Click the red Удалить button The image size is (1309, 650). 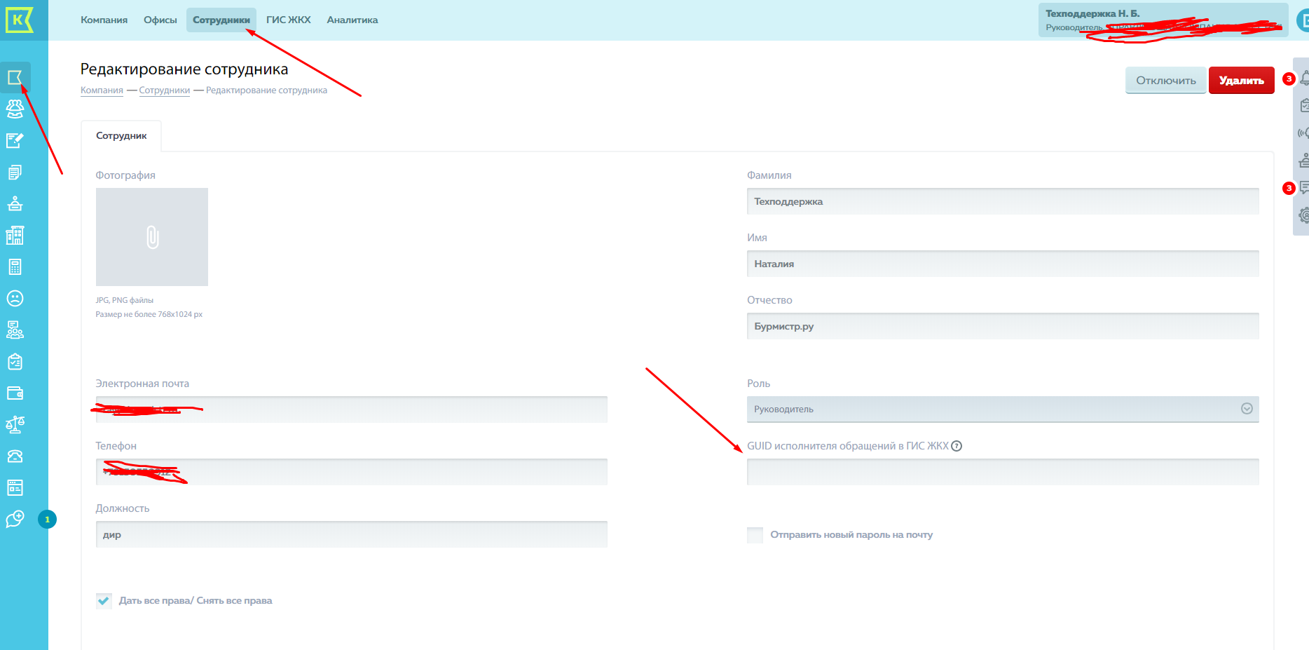(x=1242, y=81)
